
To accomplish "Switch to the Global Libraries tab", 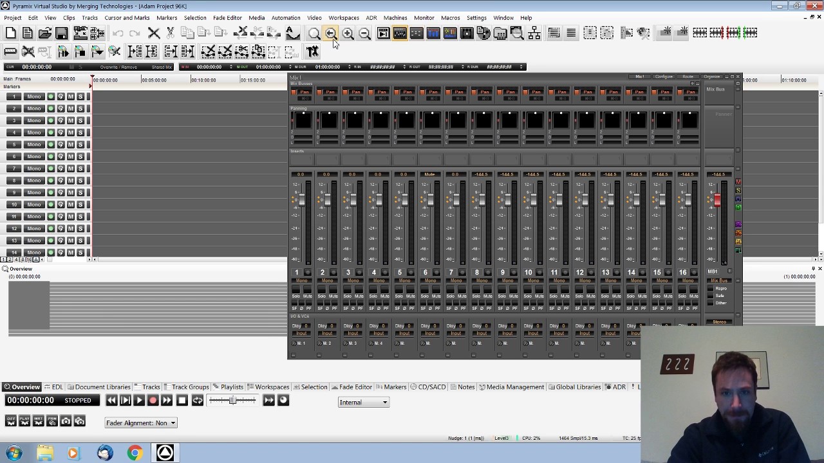I will 575,387.
